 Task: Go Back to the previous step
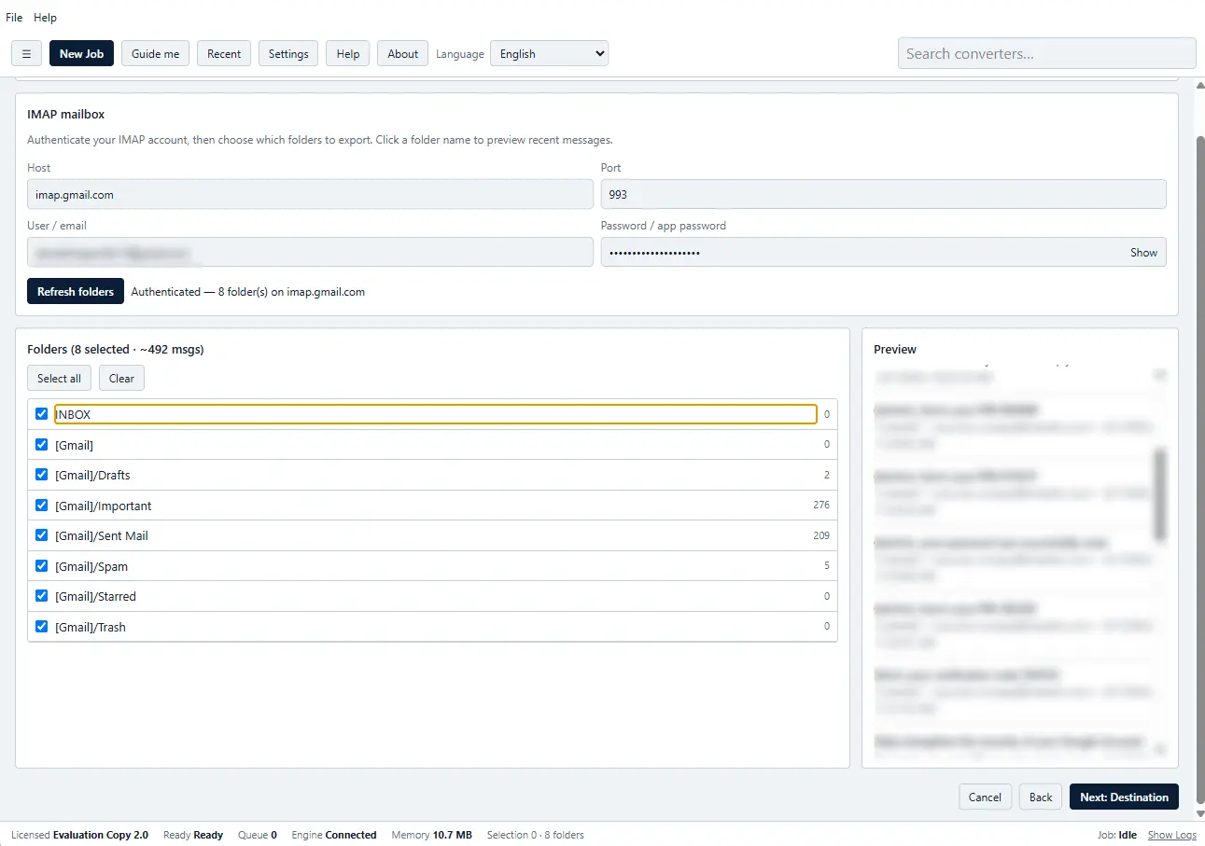pos(1041,797)
